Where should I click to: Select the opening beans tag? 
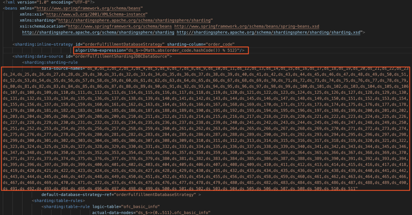pyautogui.click(x=10, y=8)
